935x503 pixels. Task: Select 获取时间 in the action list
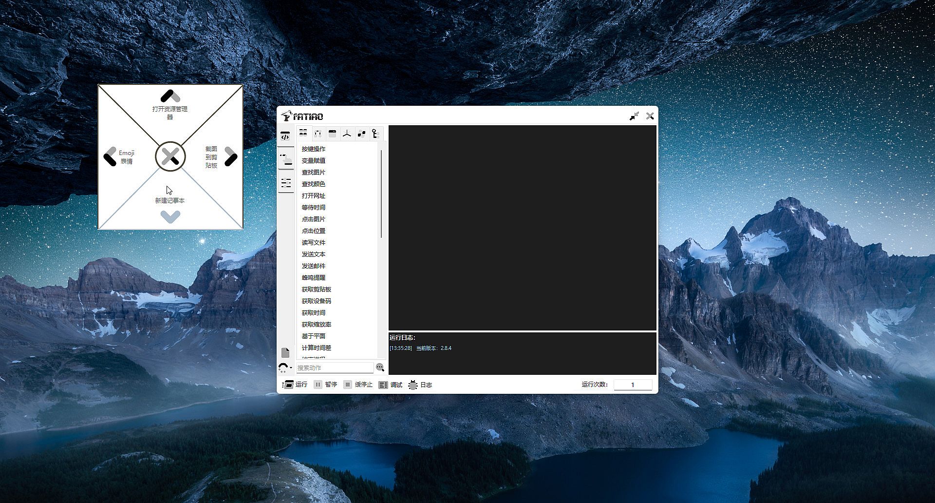(x=313, y=313)
